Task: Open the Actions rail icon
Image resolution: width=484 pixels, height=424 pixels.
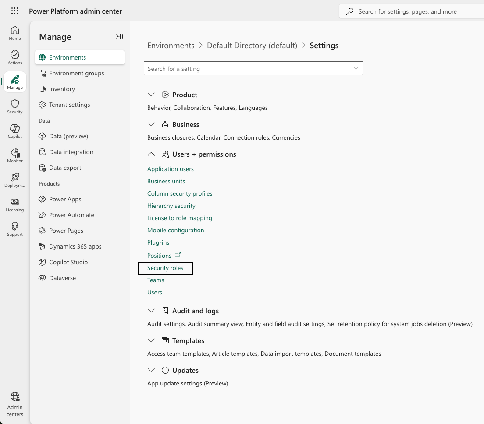Action: [x=15, y=57]
